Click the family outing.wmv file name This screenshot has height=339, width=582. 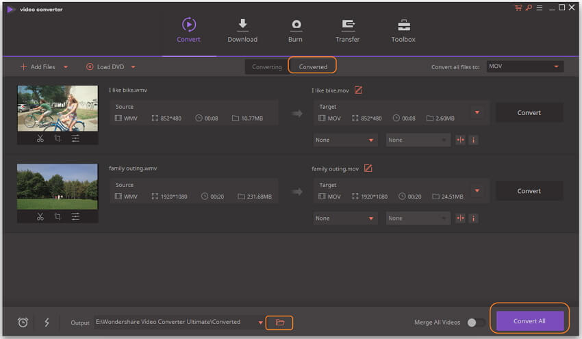tap(133, 168)
